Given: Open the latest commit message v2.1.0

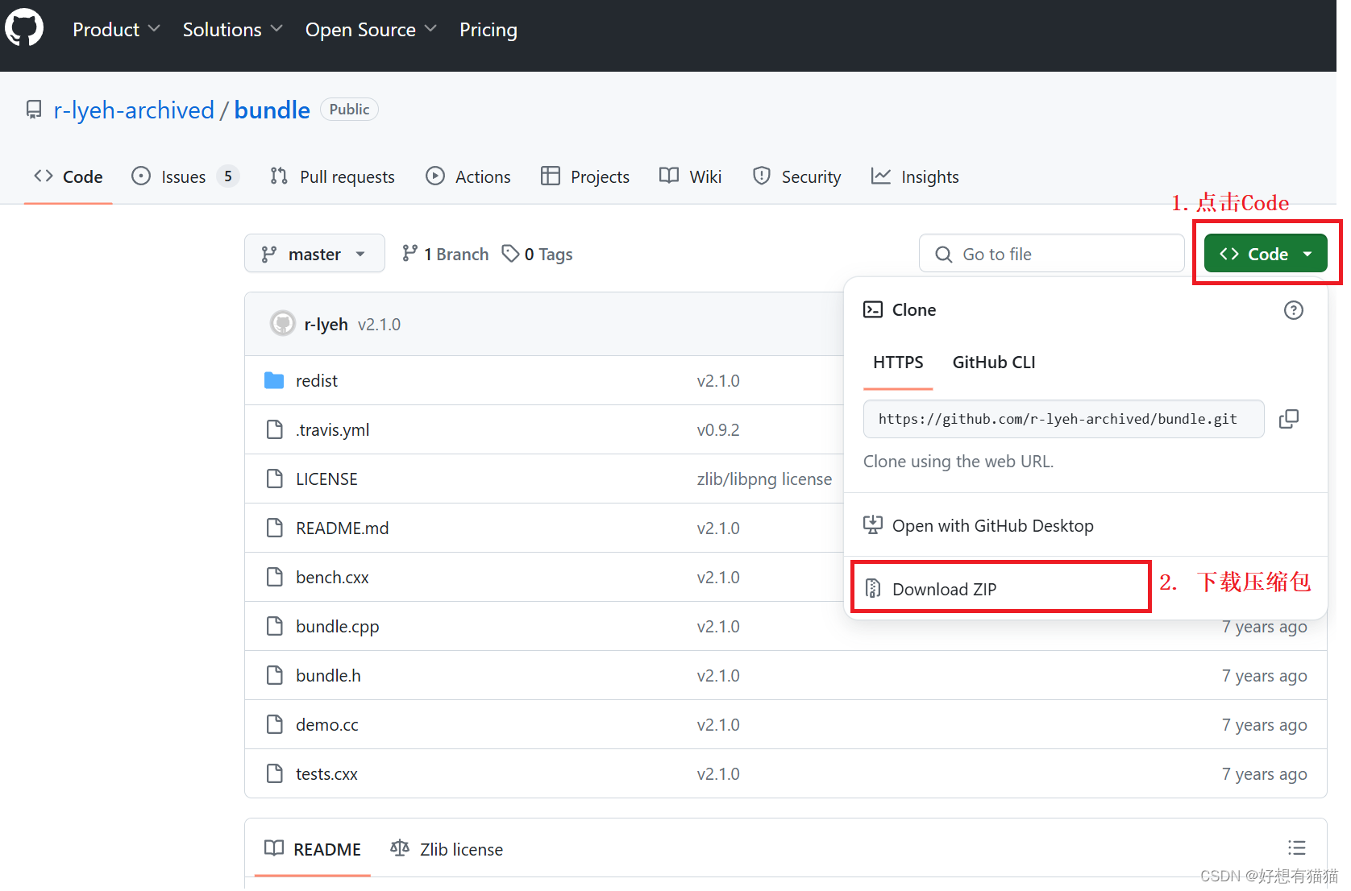Looking at the screenshot, I should [379, 324].
